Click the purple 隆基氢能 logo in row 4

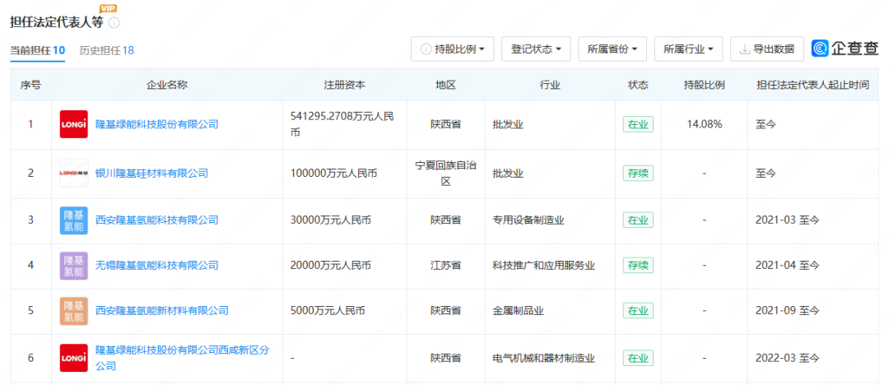click(x=74, y=265)
